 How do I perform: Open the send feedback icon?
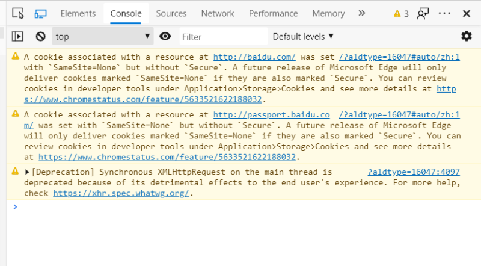click(423, 13)
